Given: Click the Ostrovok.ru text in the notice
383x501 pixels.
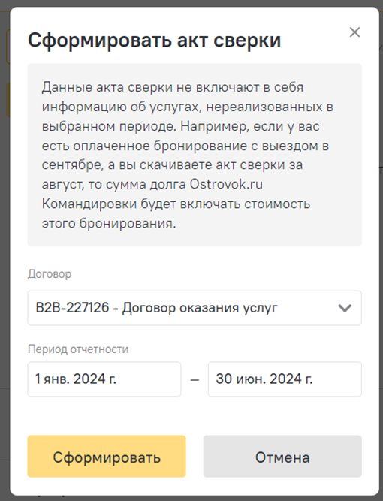Looking at the screenshot, I should point(226,184).
